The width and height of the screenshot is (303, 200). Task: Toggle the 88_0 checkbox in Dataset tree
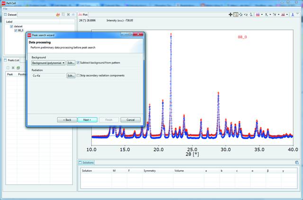pos(16,31)
